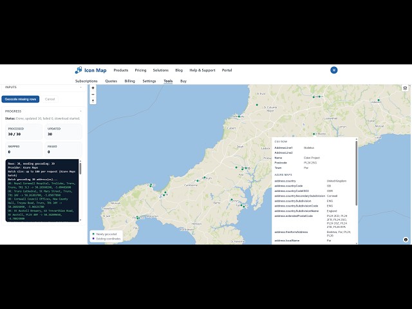The width and height of the screenshot is (412, 309).
Task: Click the Cancel button
Action: click(50, 99)
